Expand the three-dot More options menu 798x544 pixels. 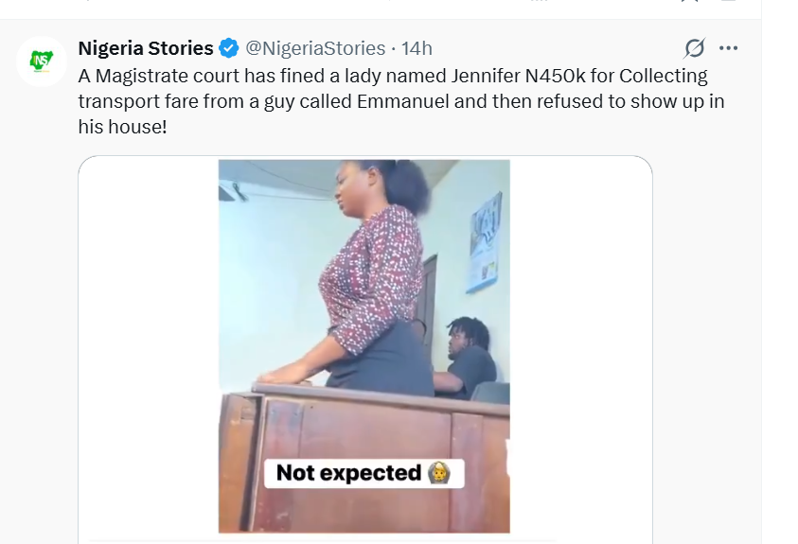[x=728, y=48]
